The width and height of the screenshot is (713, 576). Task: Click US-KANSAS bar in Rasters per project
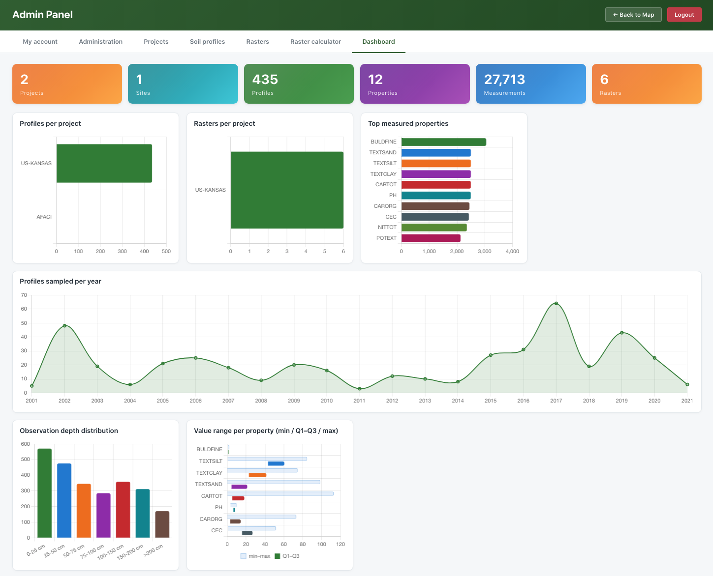[x=287, y=190]
